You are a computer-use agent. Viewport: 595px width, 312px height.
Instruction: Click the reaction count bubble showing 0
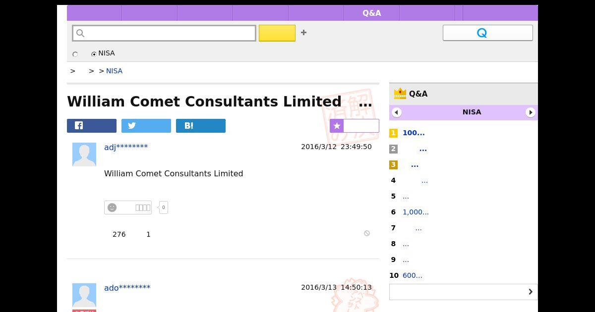click(x=163, y=208)
